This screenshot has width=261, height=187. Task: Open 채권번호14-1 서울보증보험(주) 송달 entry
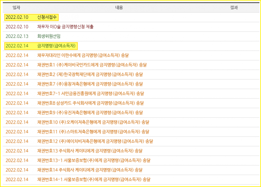94,179
